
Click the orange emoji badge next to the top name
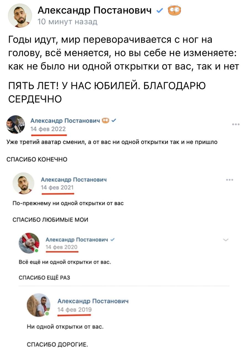pos(174,11)
